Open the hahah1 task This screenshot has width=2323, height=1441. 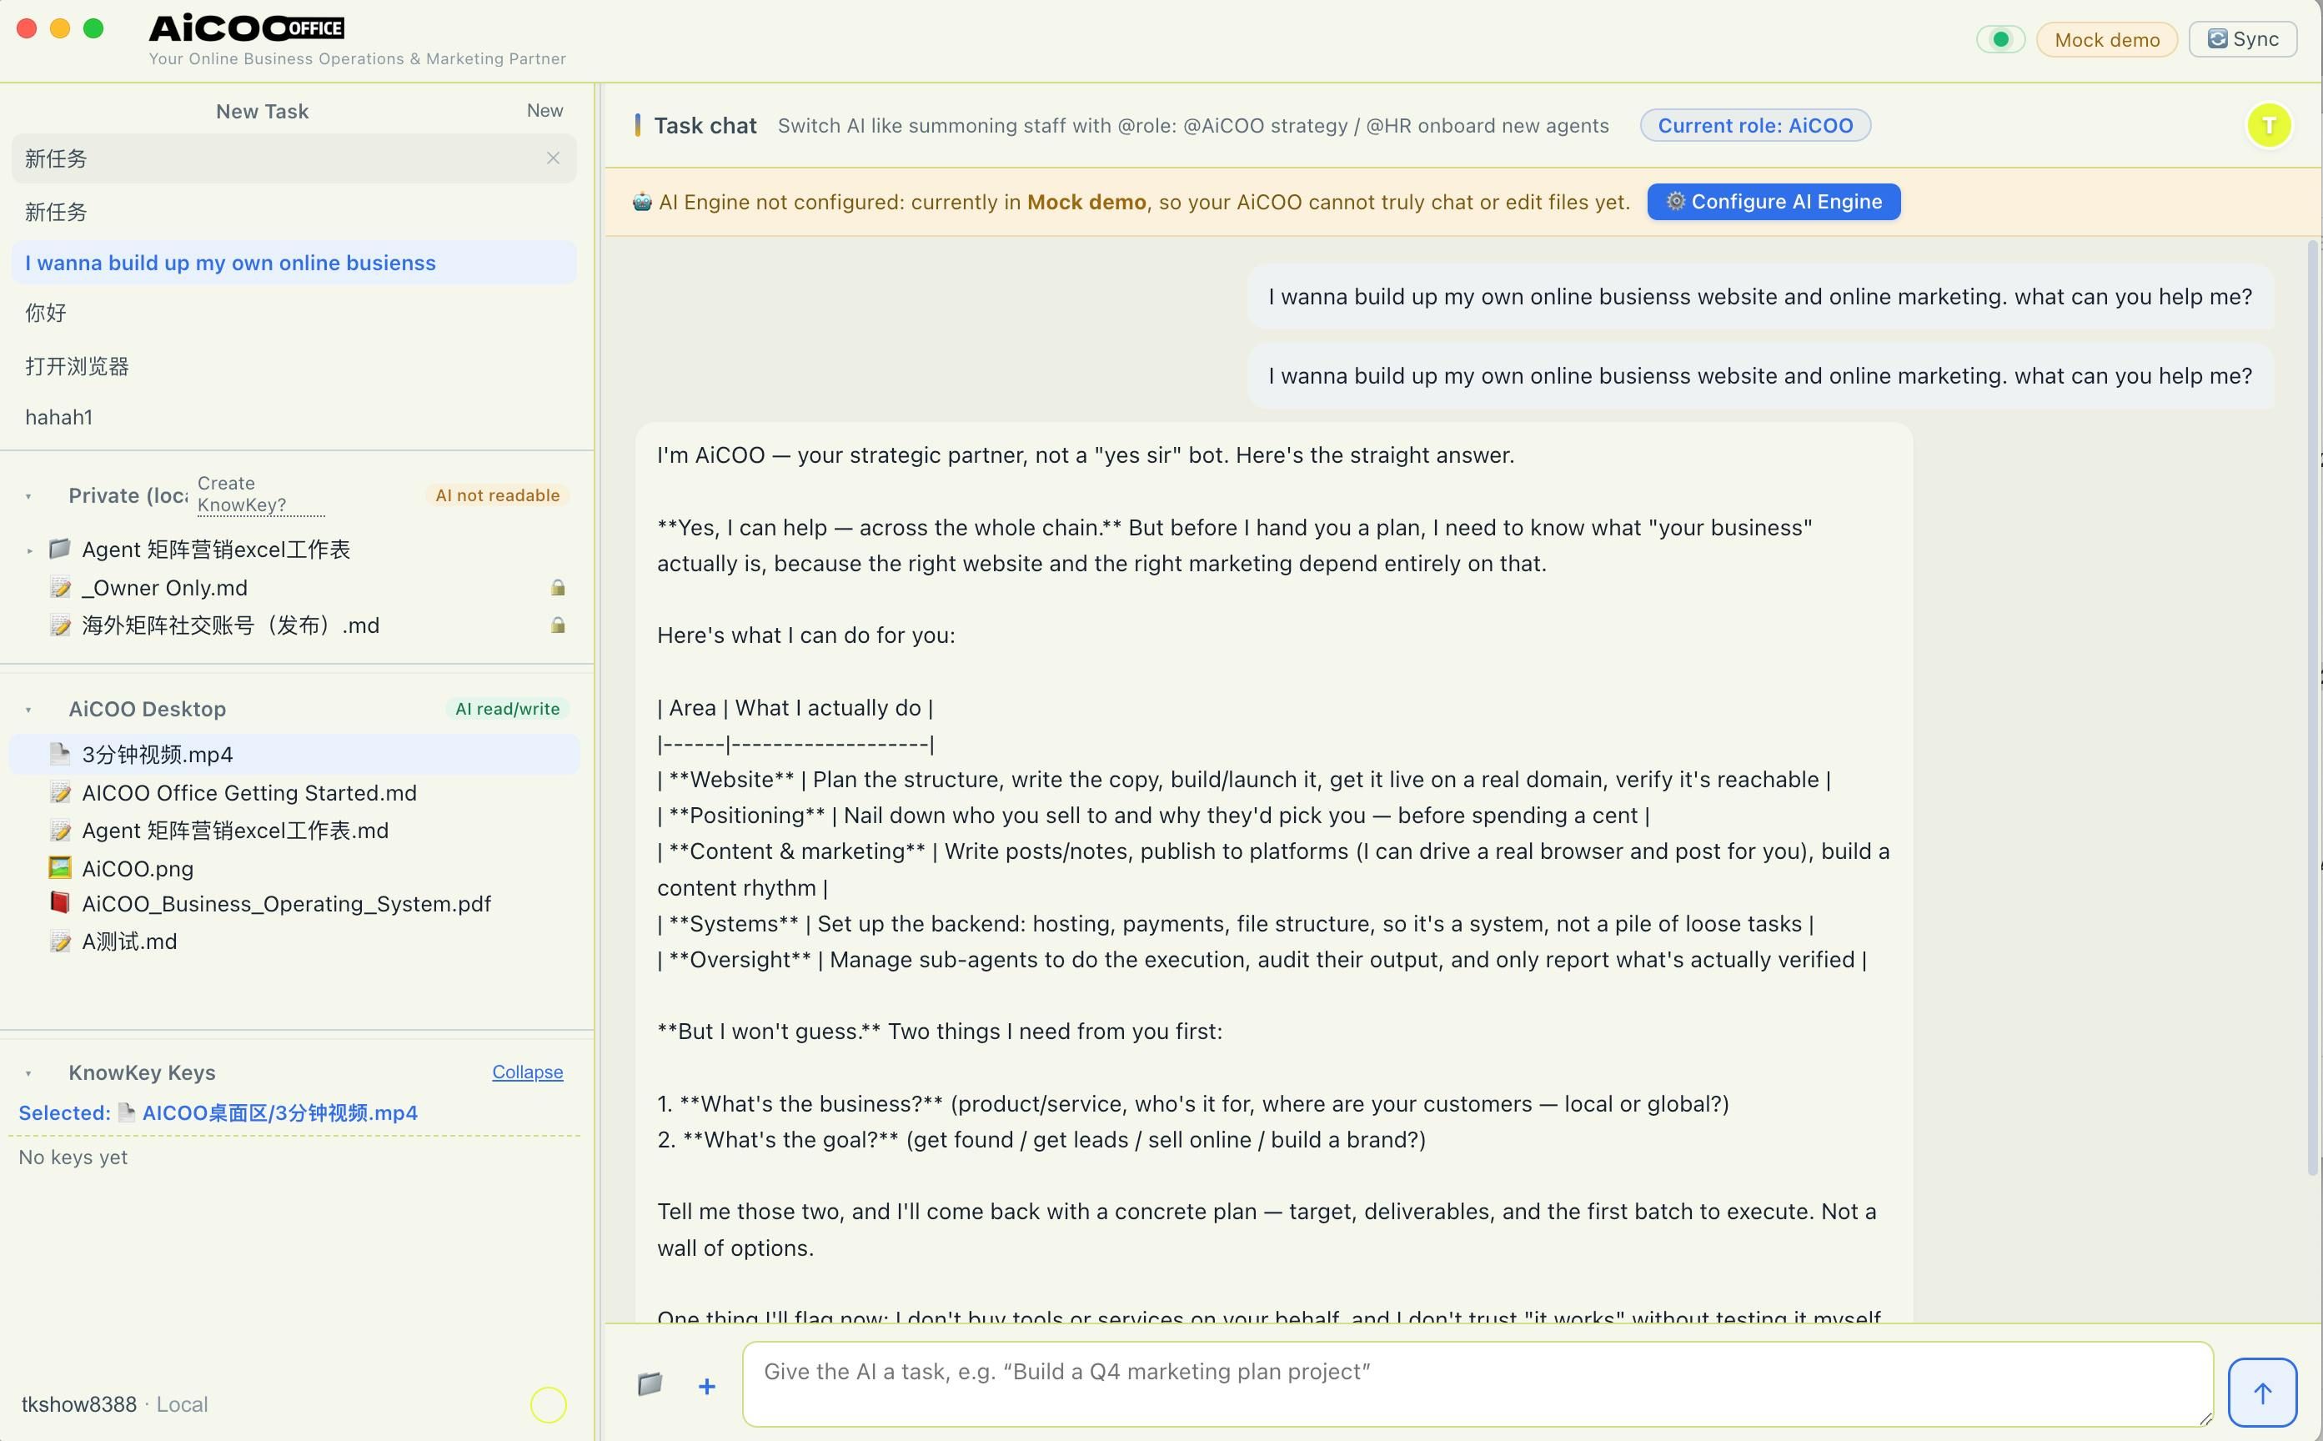(x=294, y=416)
